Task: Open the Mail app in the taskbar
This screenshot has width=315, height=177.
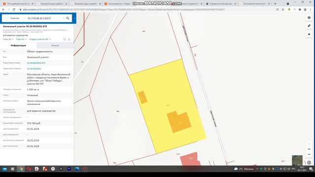Action: tap(4, 169)
